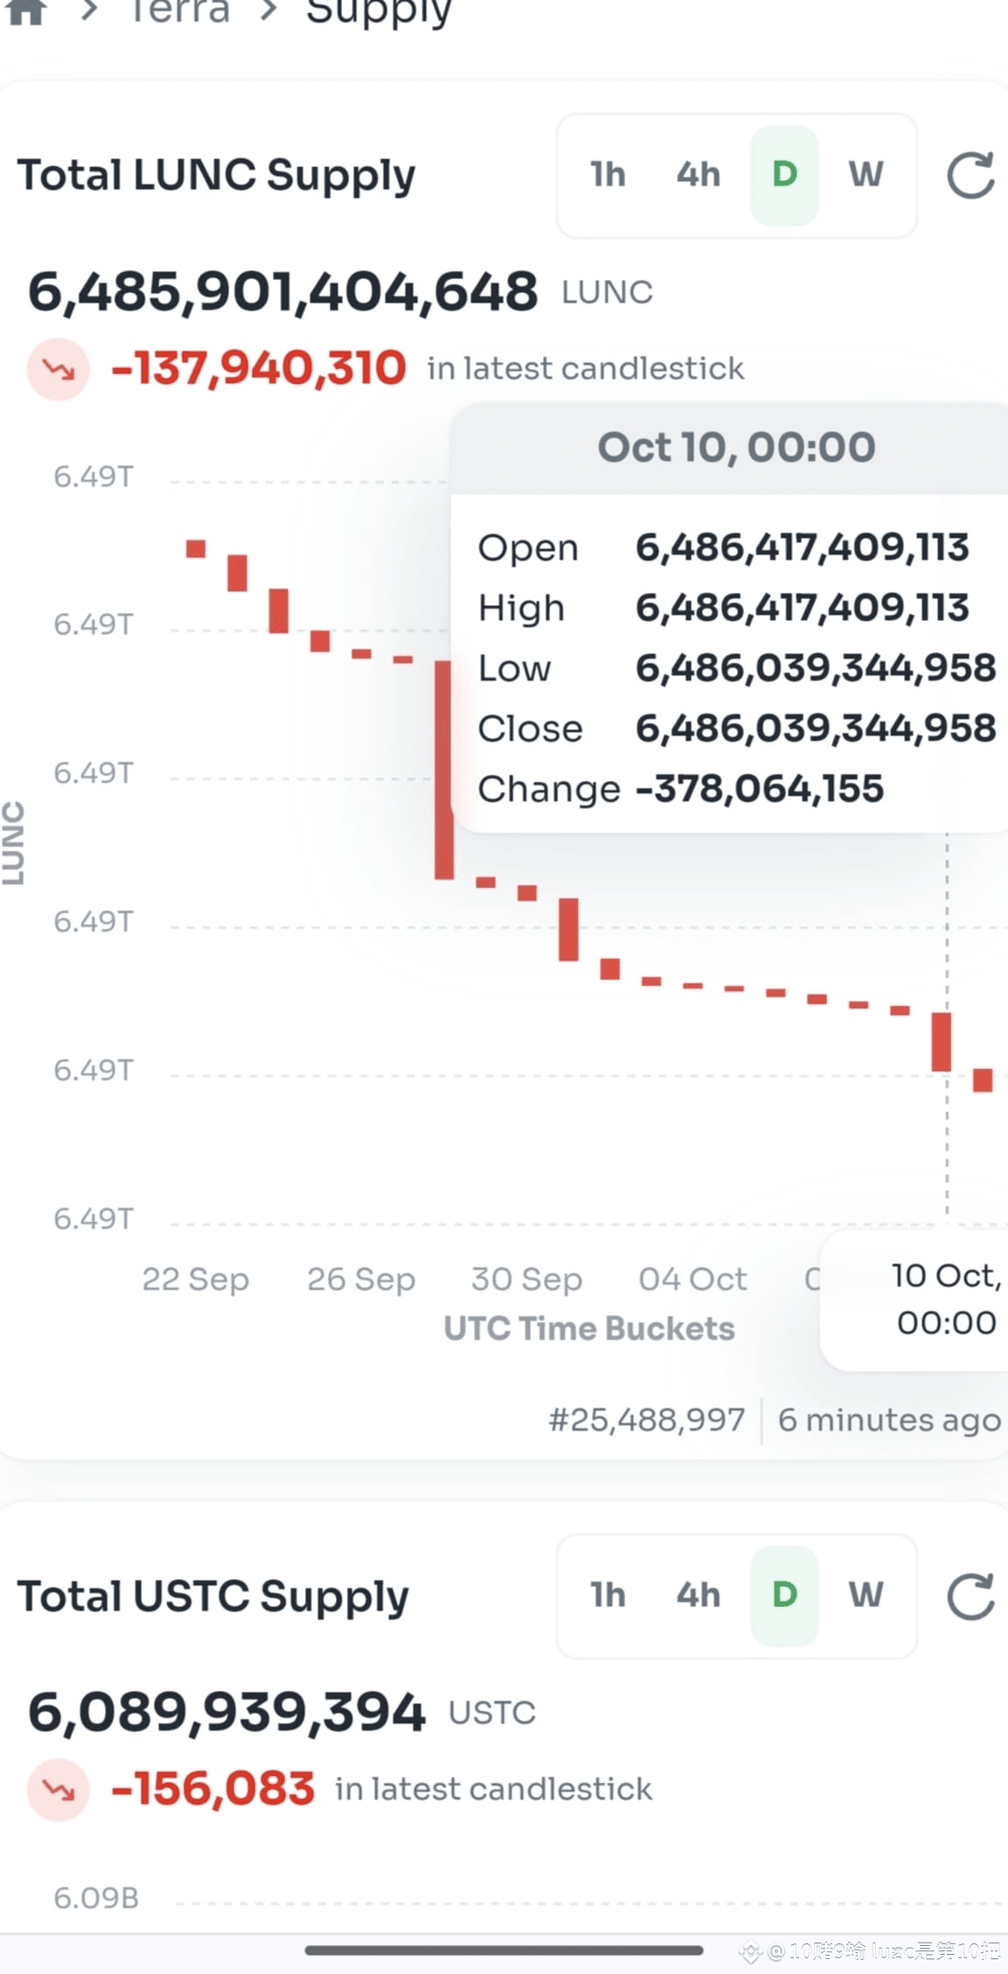Click the red downtrend icon beside -137,940,310

click(x=58, y=369)
